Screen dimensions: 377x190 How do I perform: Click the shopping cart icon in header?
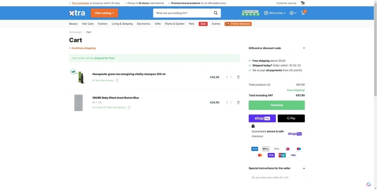point(303,13)
